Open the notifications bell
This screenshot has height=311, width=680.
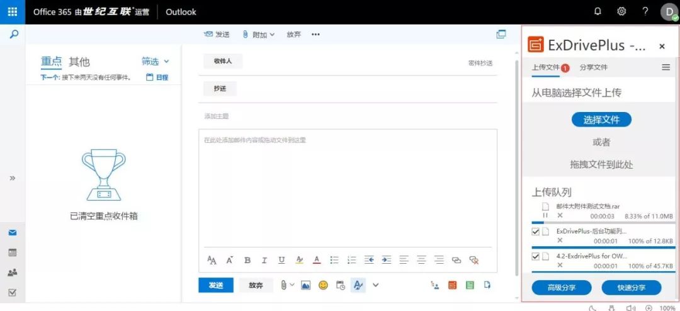point(598,12)
